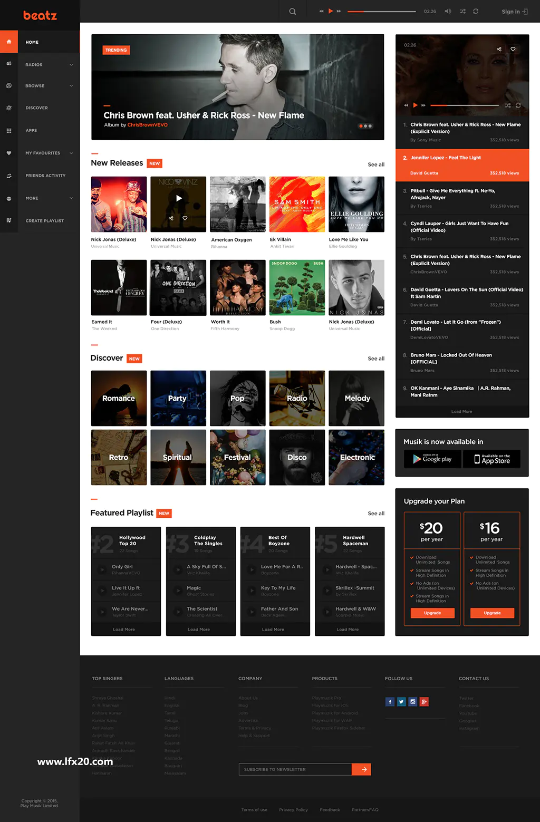Screen dimensions: 540x822
Task: Click See all for Featured Playlist
Action: (376, 514)
